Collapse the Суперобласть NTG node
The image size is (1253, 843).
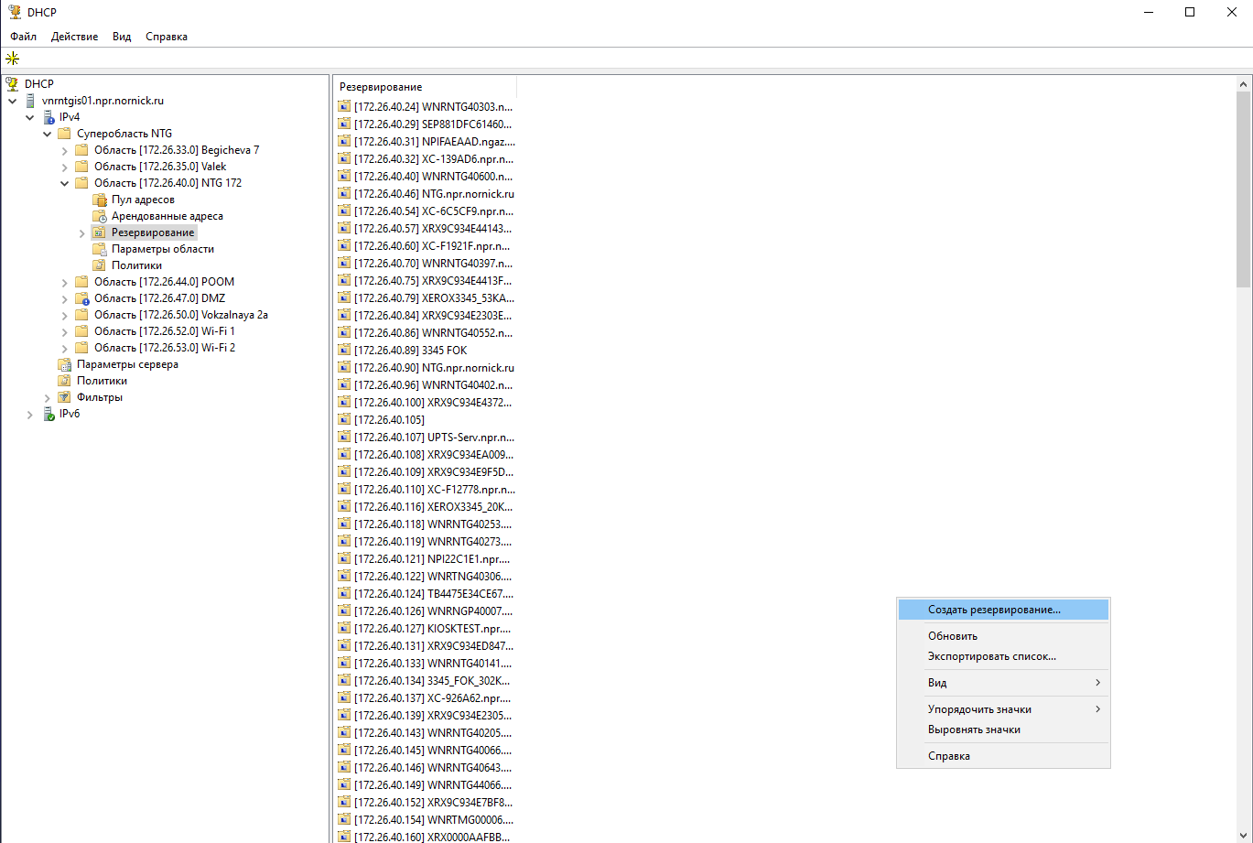coord(48,134)
